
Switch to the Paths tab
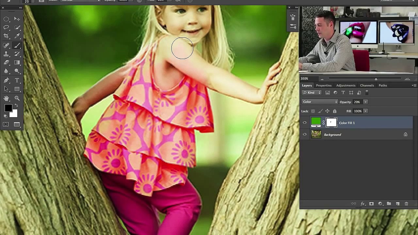coord(383,86)
